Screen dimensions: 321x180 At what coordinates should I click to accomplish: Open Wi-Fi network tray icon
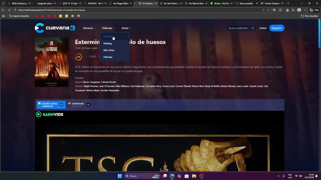(296, 176)
